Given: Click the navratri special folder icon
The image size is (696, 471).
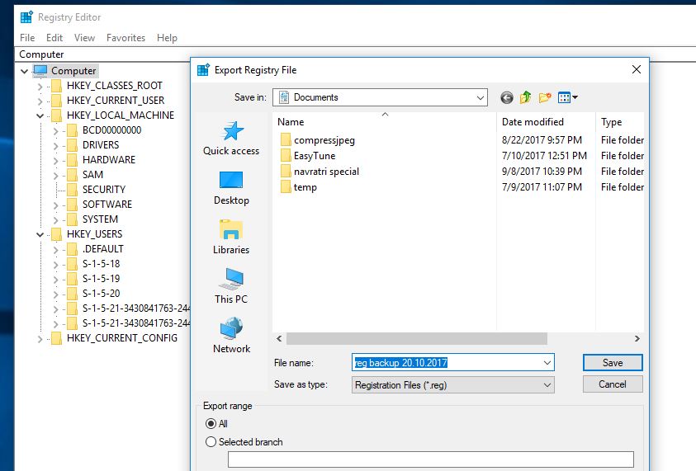Looking at the screenshot, I should pos(286,172).
